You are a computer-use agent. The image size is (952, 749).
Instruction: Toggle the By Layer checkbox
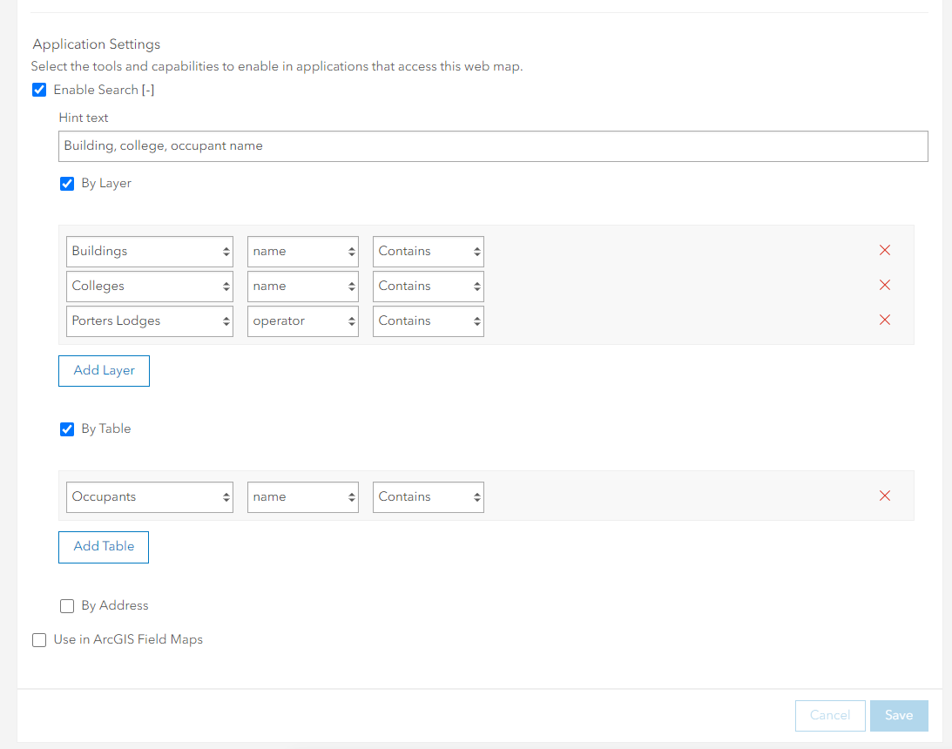67,184
